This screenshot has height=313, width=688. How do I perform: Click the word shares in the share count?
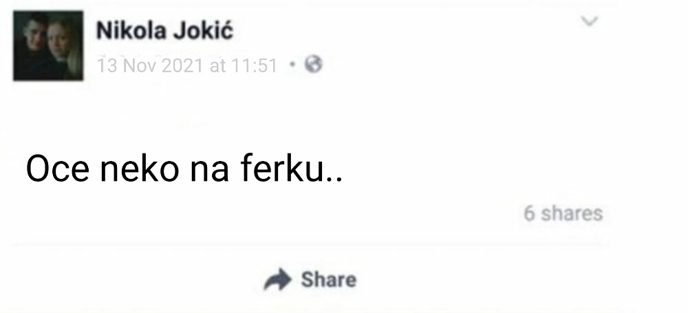tap(572, 213)
